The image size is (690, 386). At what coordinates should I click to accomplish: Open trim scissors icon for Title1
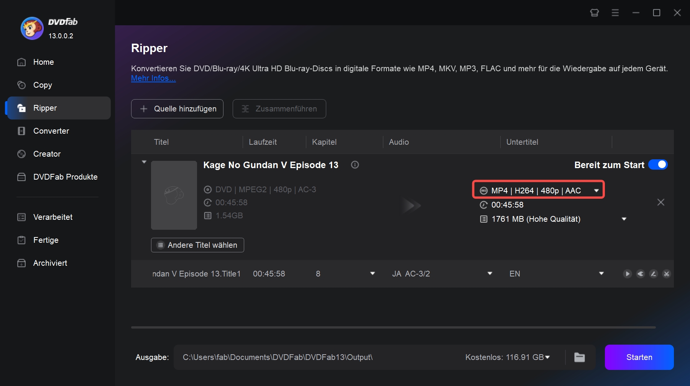point(667,274)
